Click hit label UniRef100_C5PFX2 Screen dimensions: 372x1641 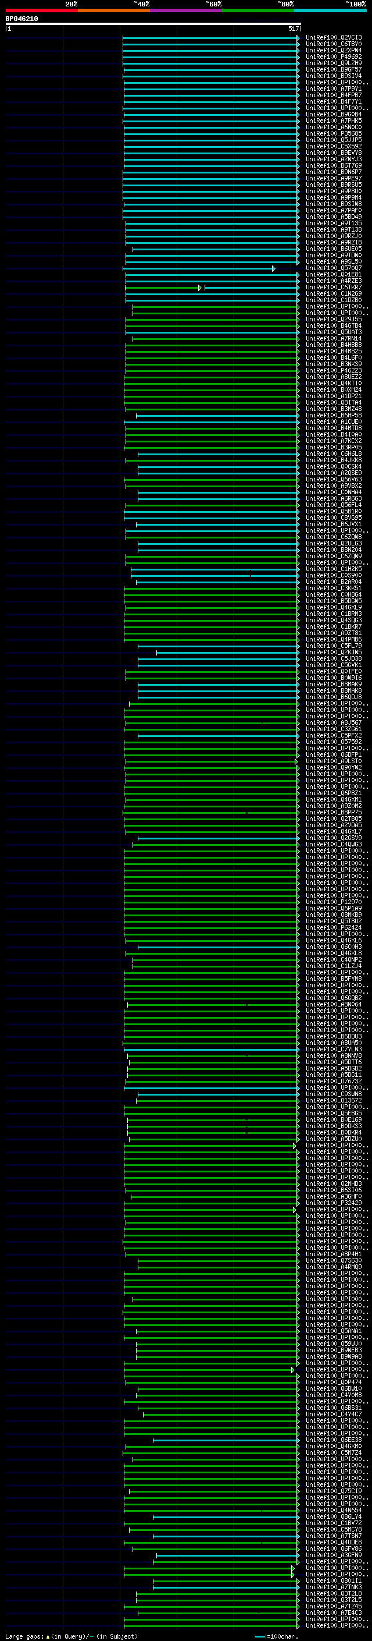coord(334,735)
